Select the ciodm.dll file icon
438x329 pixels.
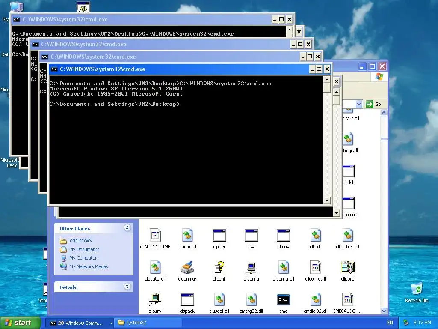[x=187, y=235]
